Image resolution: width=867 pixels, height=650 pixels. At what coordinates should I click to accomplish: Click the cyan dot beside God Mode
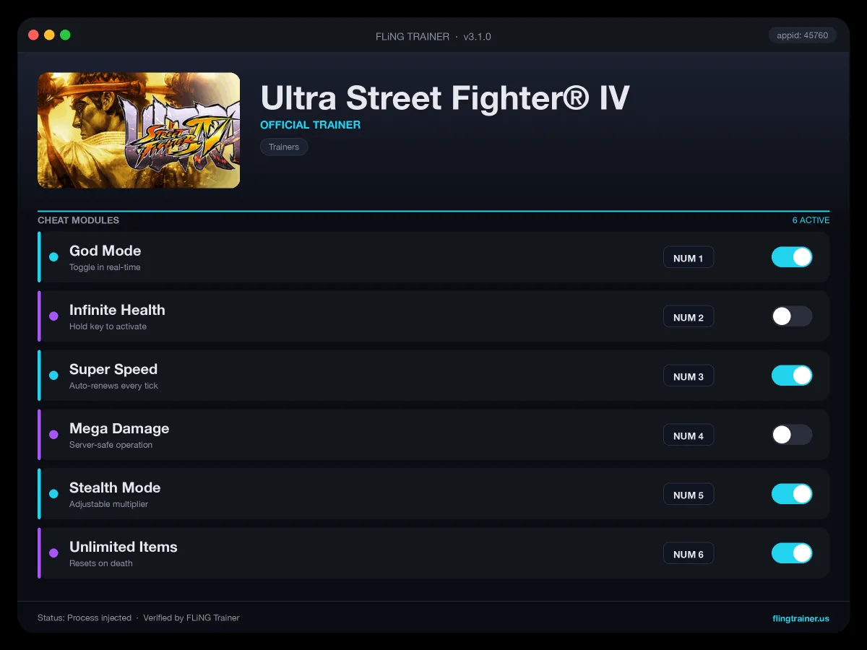tap(53, 257)
